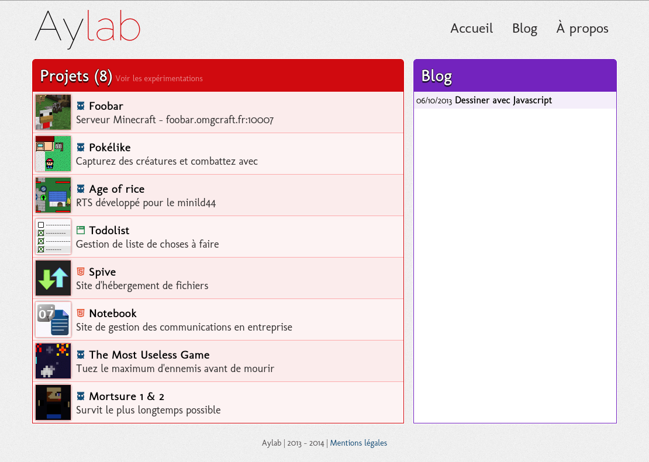Click 'Survit le plus longtemps possible' text
Screen dimensions: 649x462
pos(148,410)
